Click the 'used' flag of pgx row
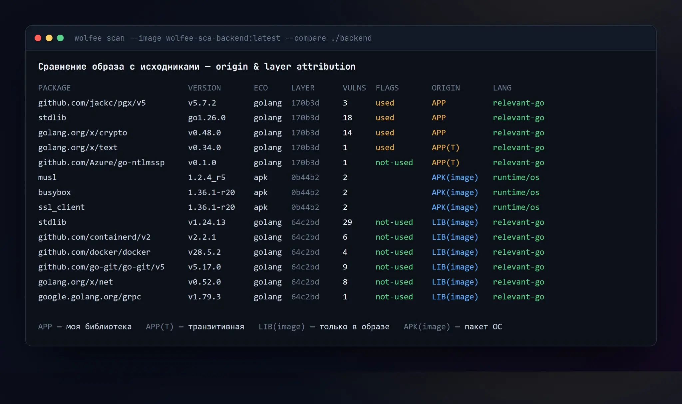 (x=385, y=103)
